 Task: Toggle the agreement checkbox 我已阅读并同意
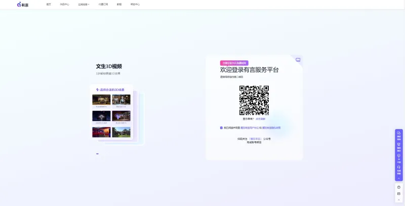[x=221, y=128]
